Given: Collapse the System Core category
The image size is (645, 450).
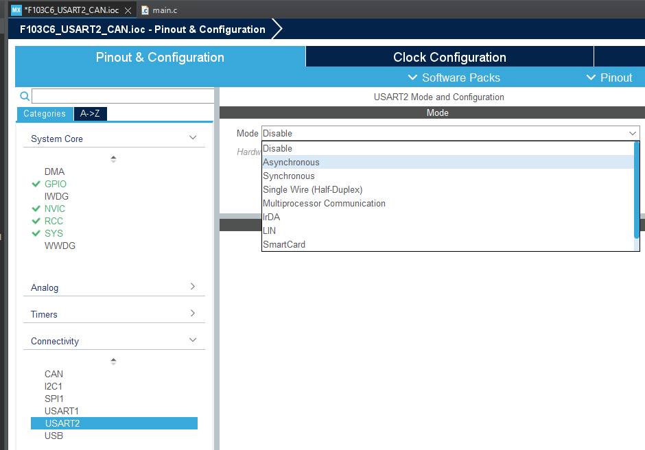Looking at the screenshot, I should [x=193, y=139].
